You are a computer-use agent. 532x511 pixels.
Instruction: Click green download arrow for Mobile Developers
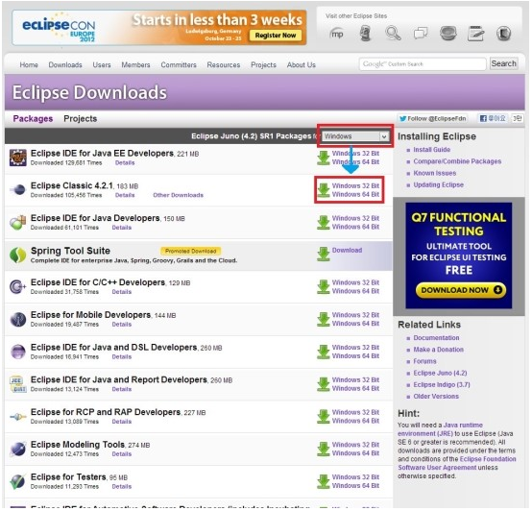click(x=324, y=319)
